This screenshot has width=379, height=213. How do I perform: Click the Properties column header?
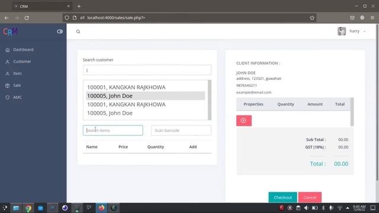point(253,104)
